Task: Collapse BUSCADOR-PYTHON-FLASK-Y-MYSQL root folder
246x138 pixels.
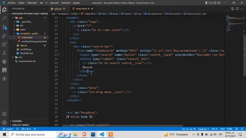Action: coord(29,14)
